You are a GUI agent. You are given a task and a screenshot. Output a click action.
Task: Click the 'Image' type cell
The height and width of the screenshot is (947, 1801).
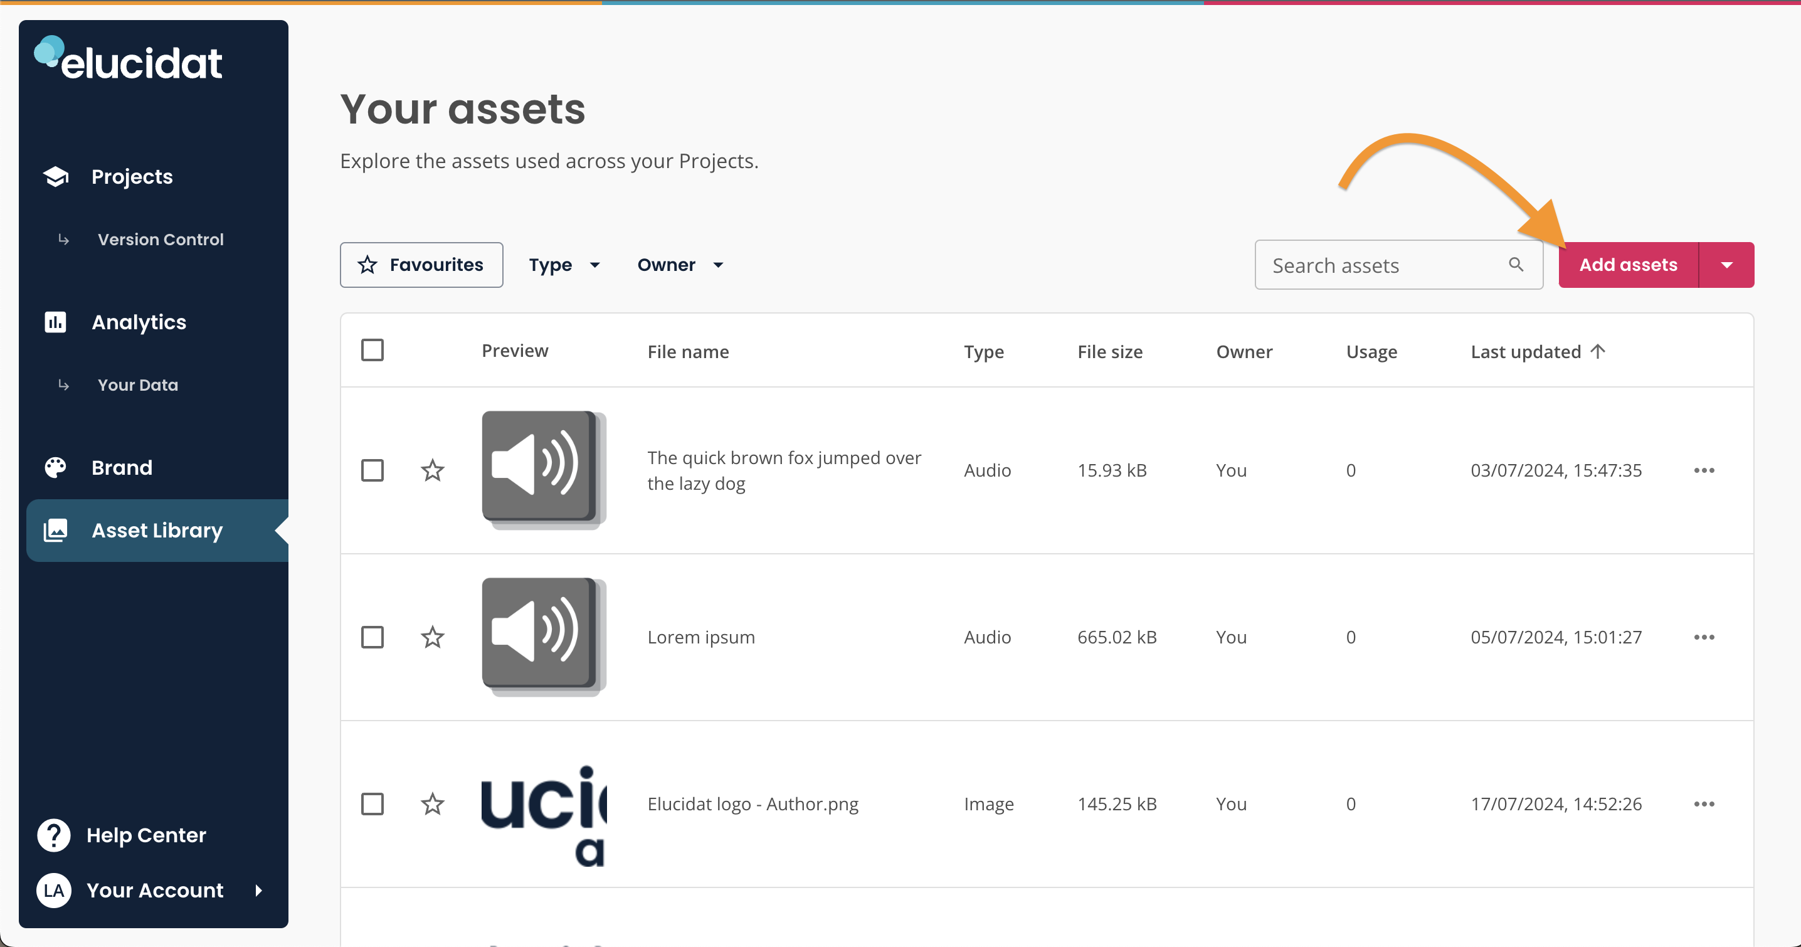[988, 803]
